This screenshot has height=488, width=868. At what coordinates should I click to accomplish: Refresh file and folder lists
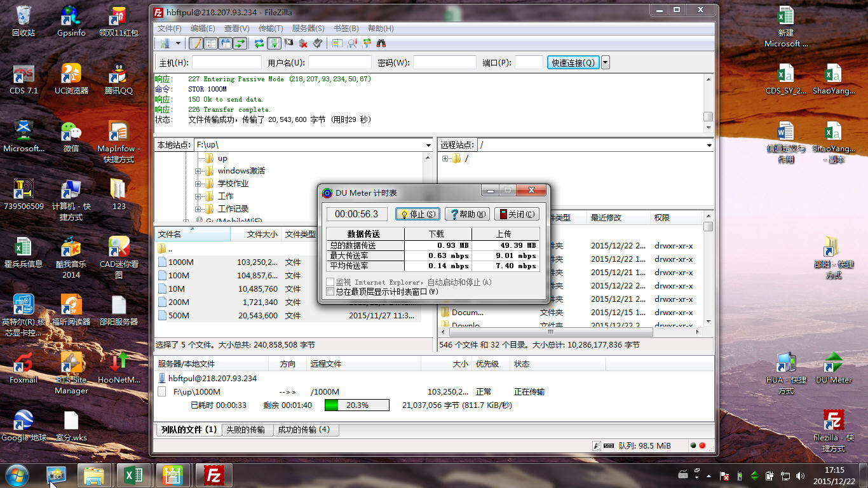[259, 43]
